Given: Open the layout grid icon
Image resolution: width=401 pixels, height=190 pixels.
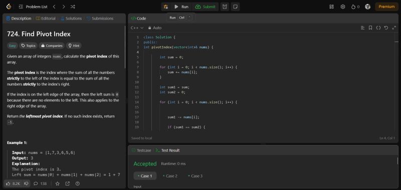Looking at the screenshot, I should 332,7.
